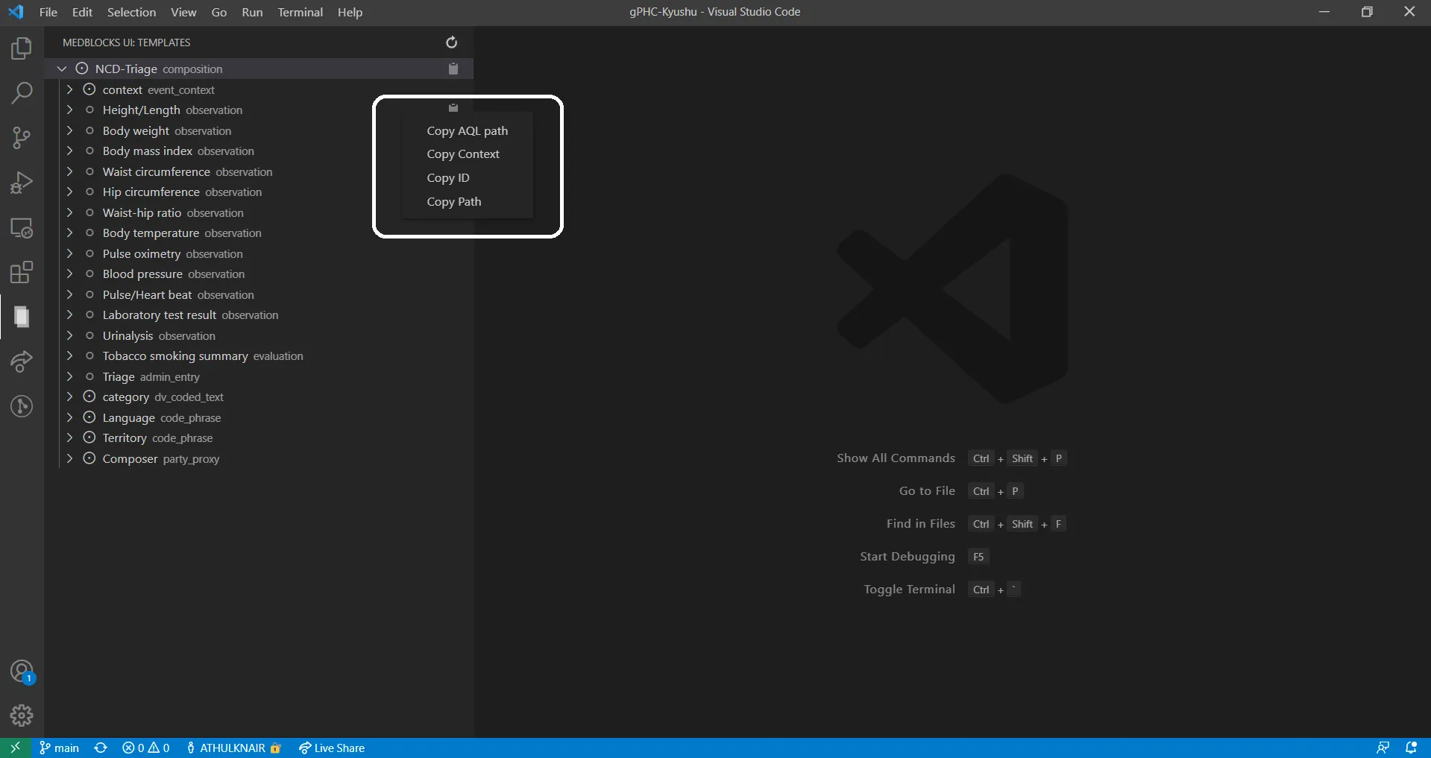The image size is (1431, 758).
Task: Open Run and Debug view
Action: click(22, 183)
